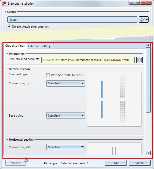Click the sketch create/edit icon

[x=142, y=20]
